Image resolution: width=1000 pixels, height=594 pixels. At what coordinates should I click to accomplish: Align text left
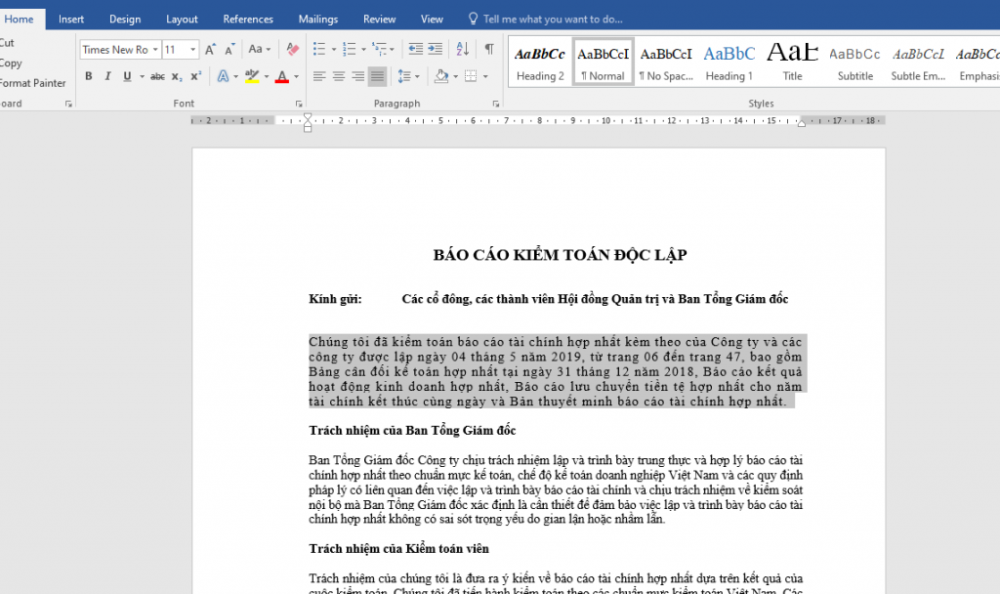[319, 76]
